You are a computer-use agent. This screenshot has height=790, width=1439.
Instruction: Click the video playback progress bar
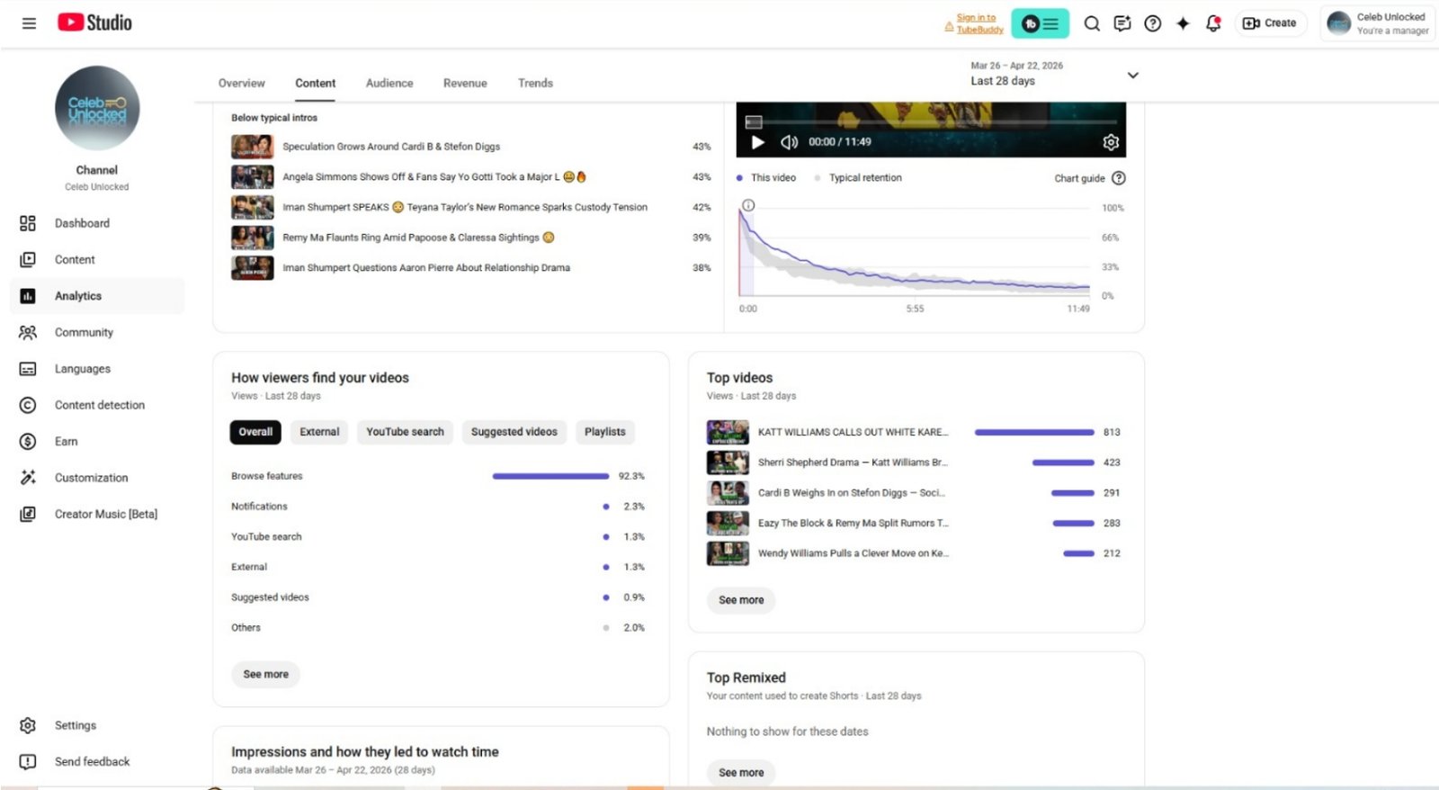[x=935, y=121]
